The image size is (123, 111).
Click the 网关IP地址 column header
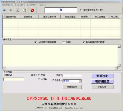tap(100, 17)
